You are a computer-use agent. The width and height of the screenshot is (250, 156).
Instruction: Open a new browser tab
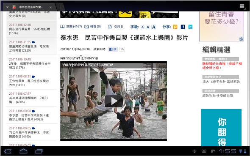(60, 7)
